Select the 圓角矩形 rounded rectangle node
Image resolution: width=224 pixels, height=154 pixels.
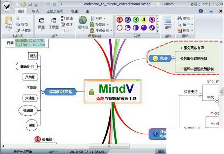27,66
